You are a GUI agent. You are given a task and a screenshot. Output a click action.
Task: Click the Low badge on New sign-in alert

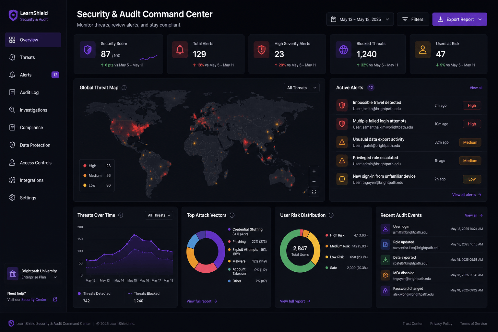click(x=472, y=179)
